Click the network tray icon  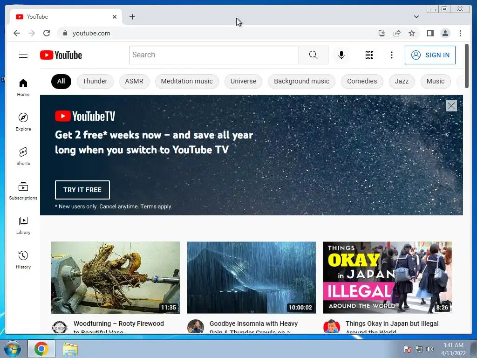coord(419,349)
